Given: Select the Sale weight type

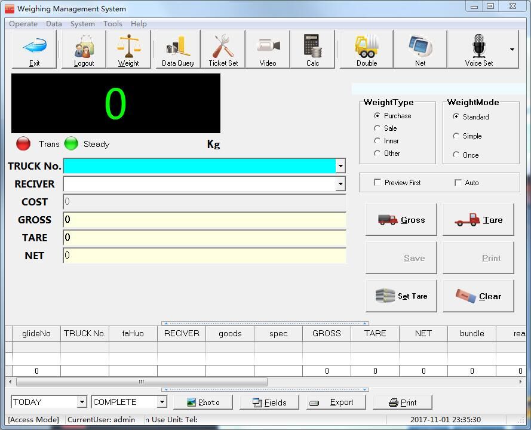Looking at the screenshot, I should 377,128.
